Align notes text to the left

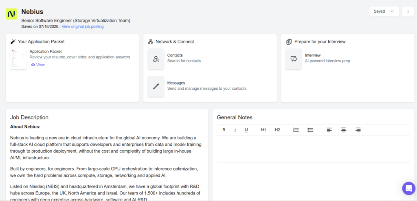[x=329, y=130]
